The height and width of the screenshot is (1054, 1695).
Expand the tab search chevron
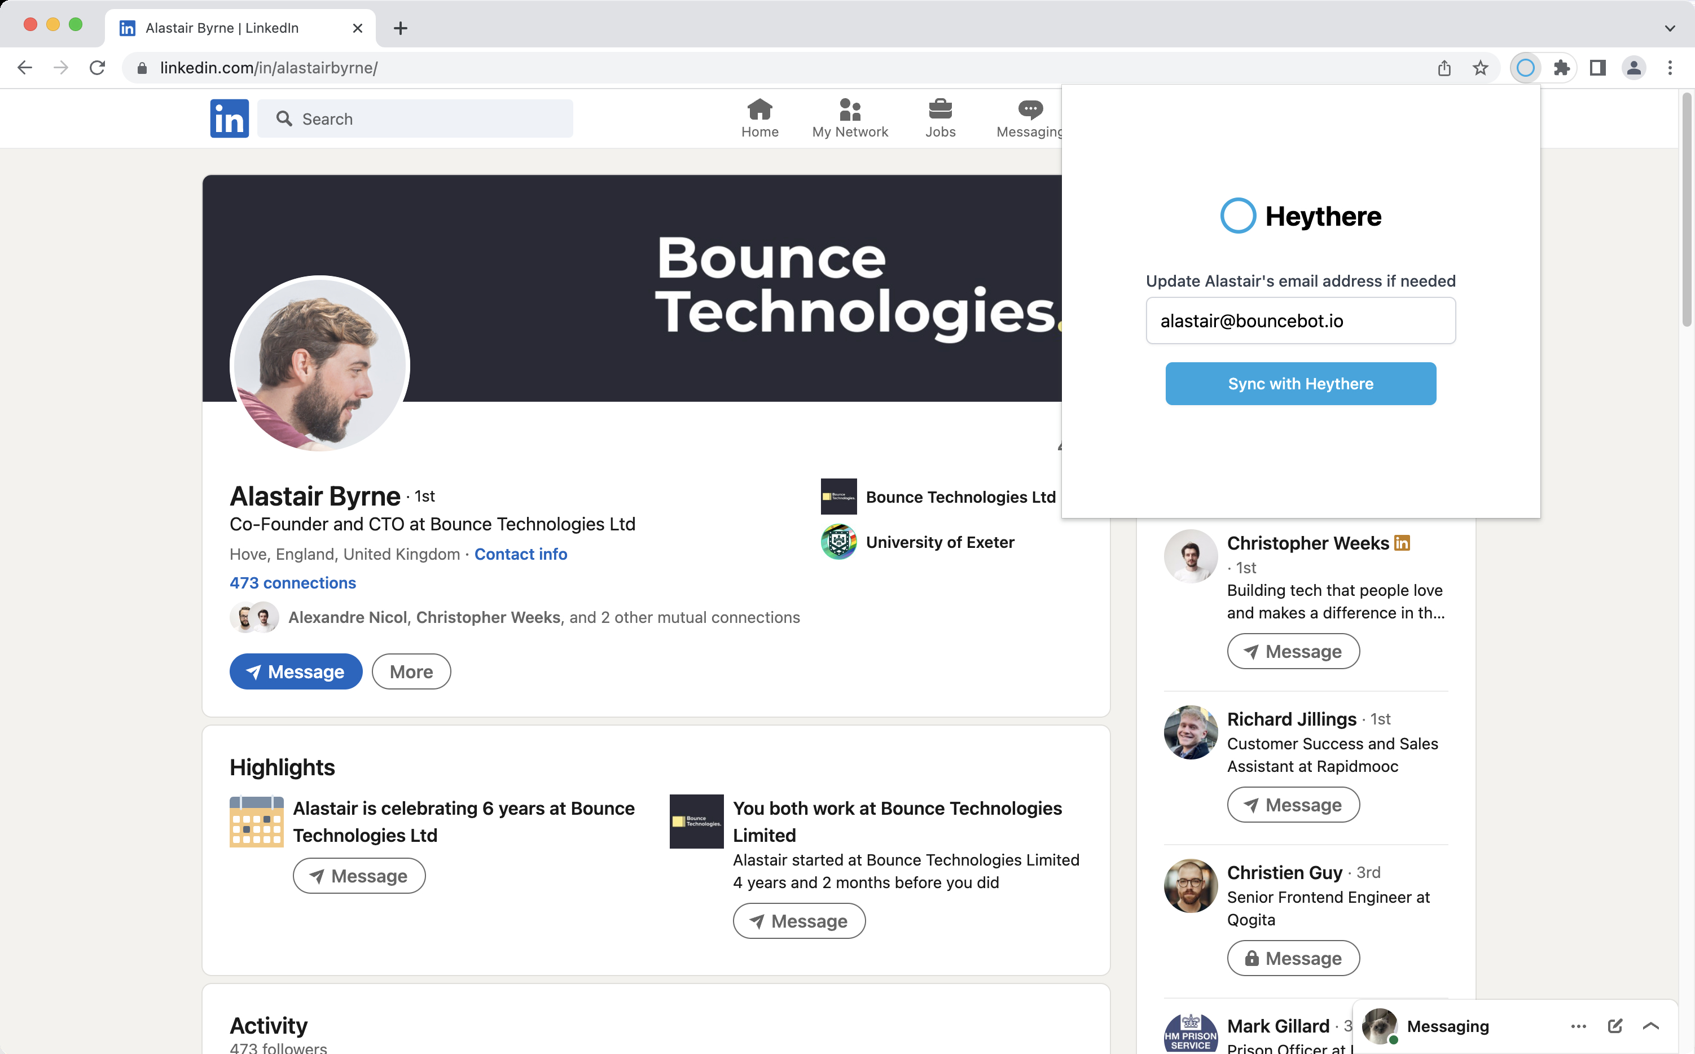tap(1670, 28)
